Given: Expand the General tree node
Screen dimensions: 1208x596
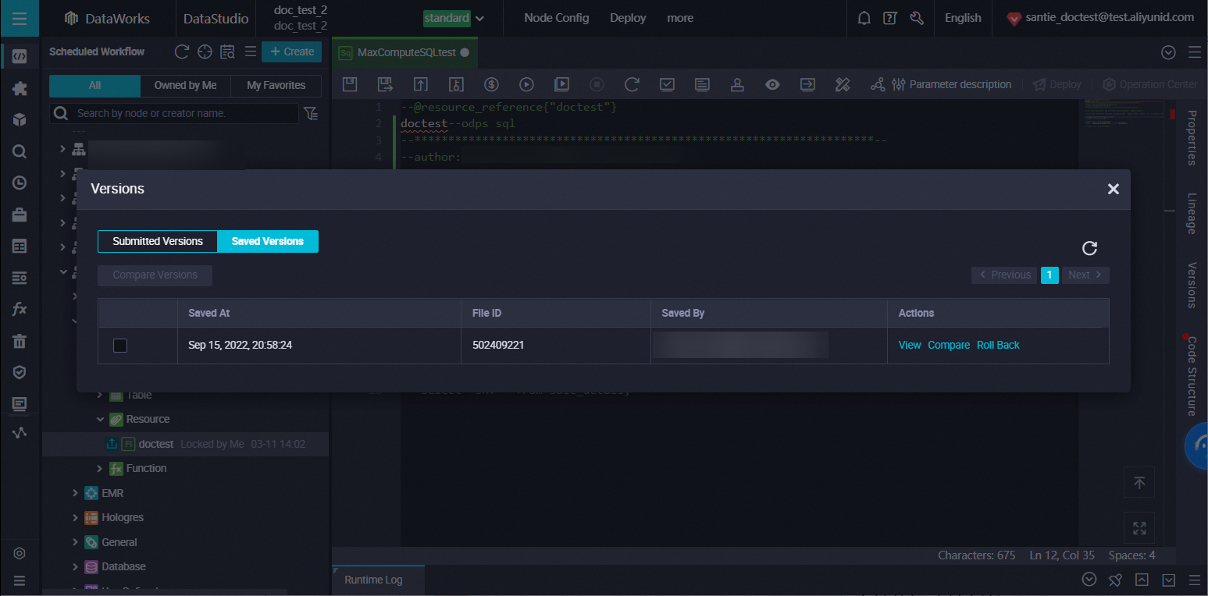Looking at the screenshot, I should 75,542.
